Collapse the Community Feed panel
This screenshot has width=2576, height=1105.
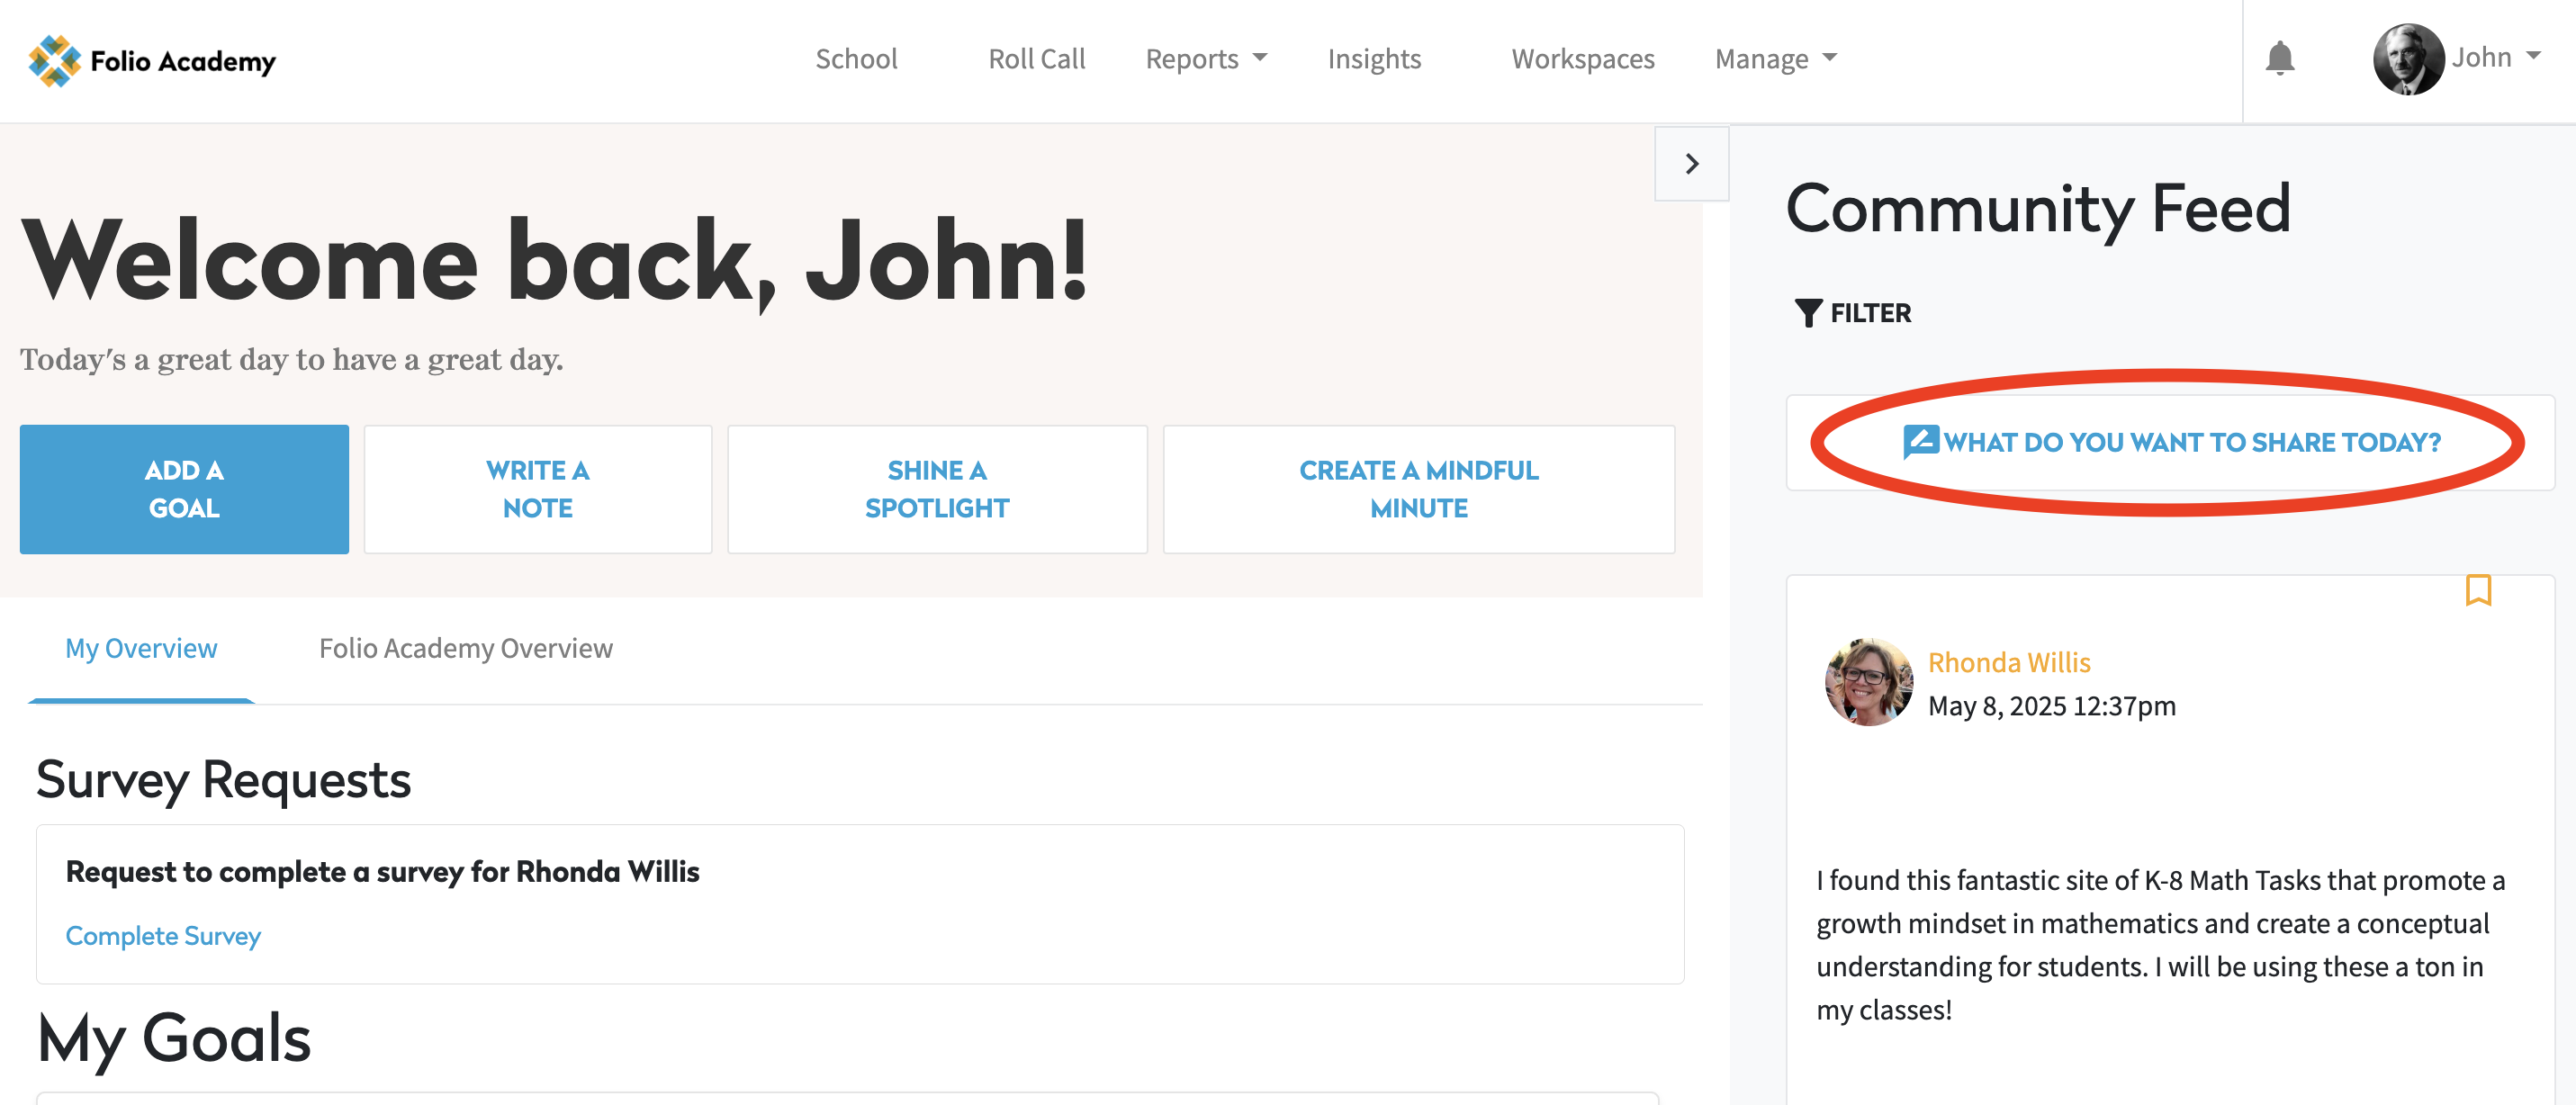[x=1691, y=164]
